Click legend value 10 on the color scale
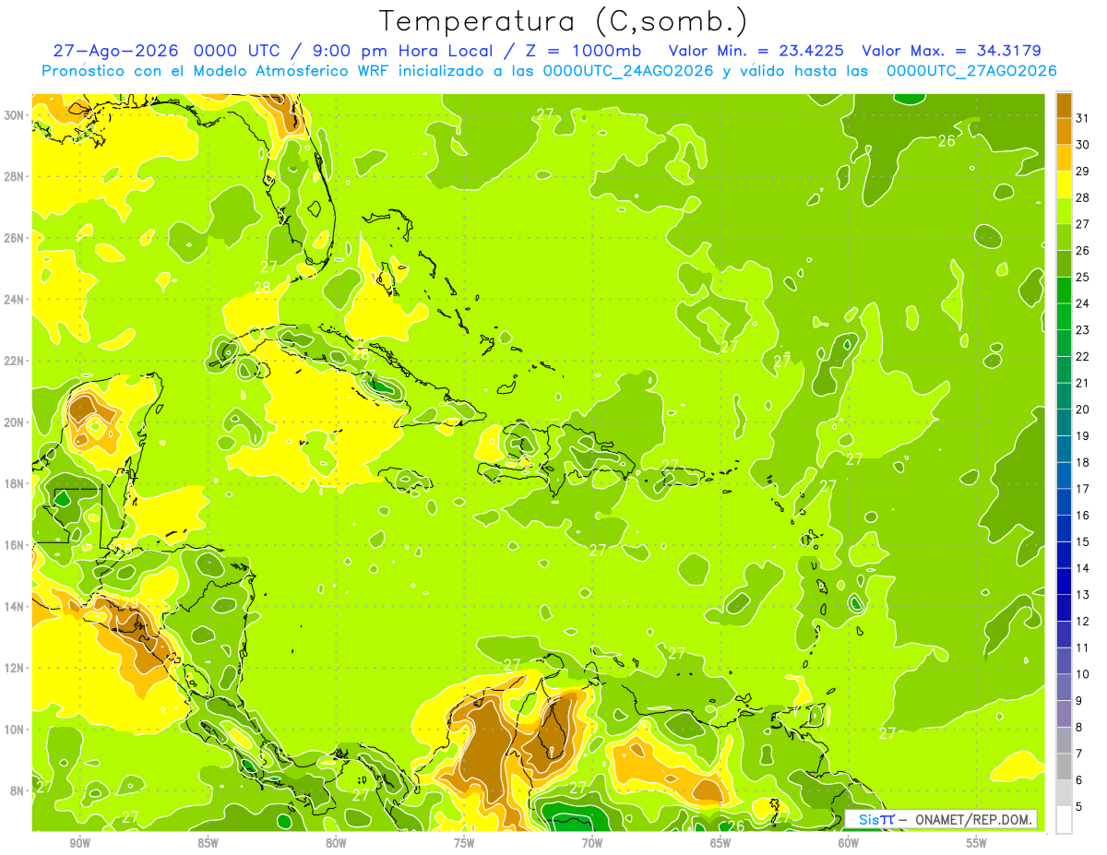This screenshot has width=1107, height=855. (1083, 673)
